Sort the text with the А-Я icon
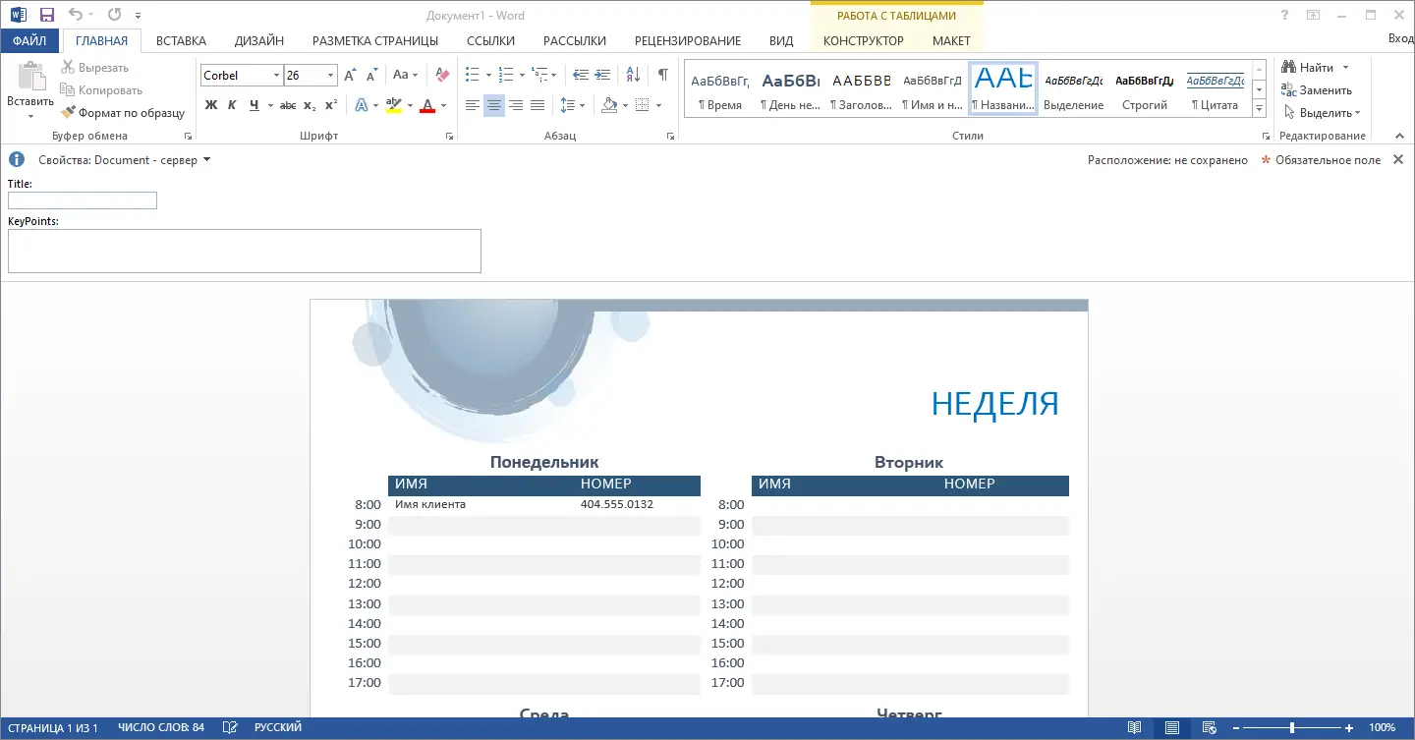 coord(632,74)
